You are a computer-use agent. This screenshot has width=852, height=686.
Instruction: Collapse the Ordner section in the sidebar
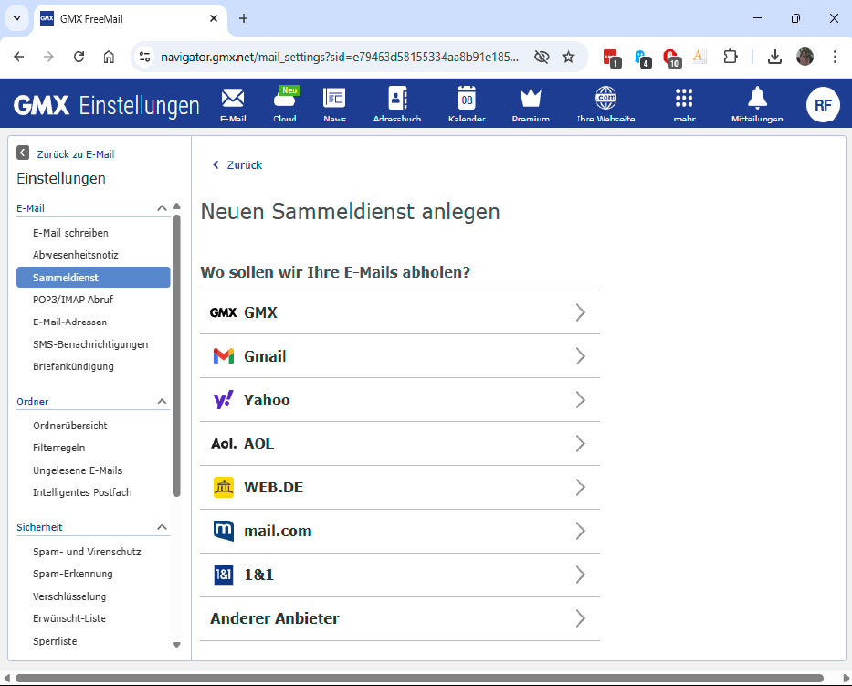[162, 401]
